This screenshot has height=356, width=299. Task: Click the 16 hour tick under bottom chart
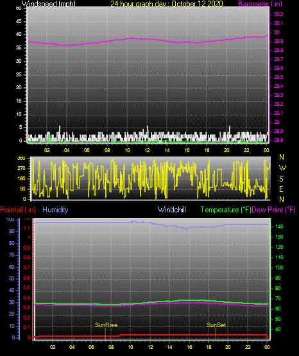click(x=189, y=347)
